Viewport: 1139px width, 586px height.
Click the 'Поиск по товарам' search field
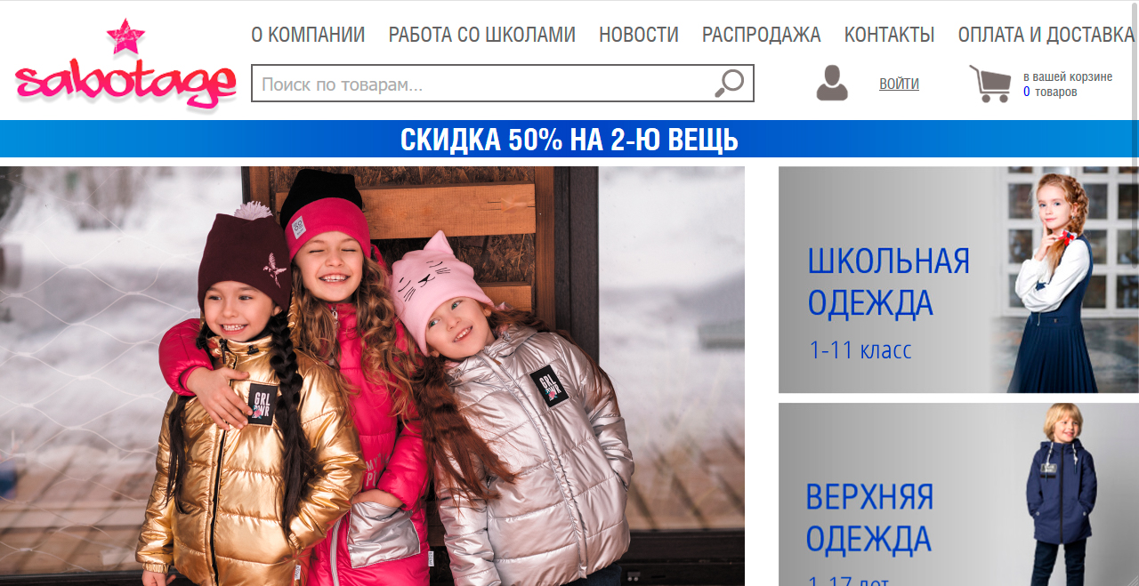(503, 84)
